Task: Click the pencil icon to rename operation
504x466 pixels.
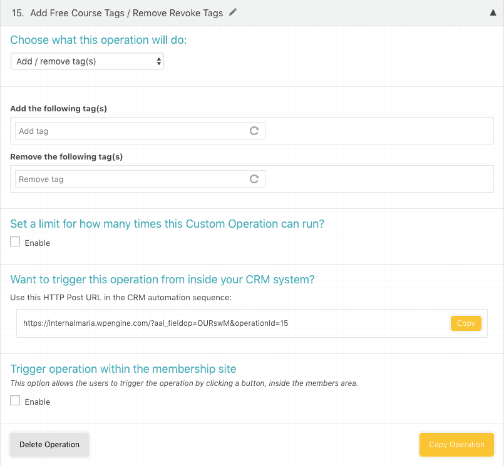Action: tap(233, 13)
